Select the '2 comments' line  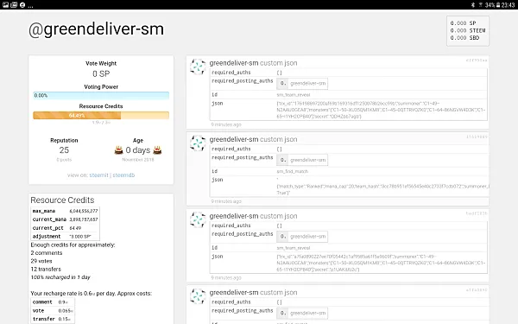(x=47, y=253)
